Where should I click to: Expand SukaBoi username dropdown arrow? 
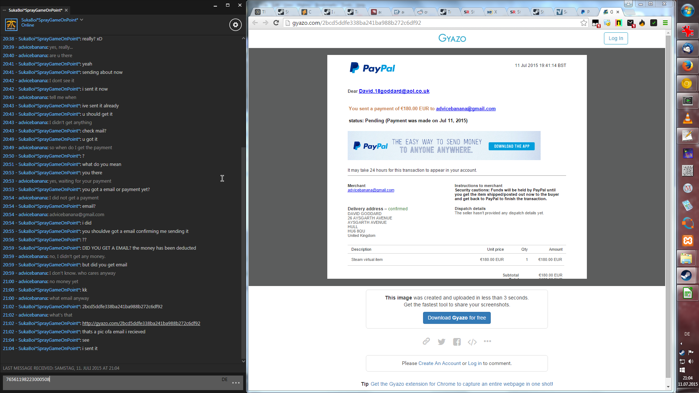[x=82, y=20]
